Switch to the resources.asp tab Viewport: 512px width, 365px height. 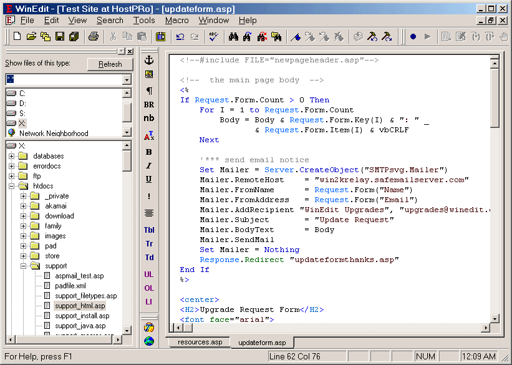point(200,343)
